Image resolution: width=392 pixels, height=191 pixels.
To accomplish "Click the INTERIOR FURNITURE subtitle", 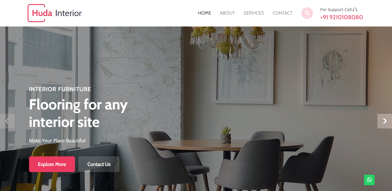I will pyautogui.click(x=60, y=89).
